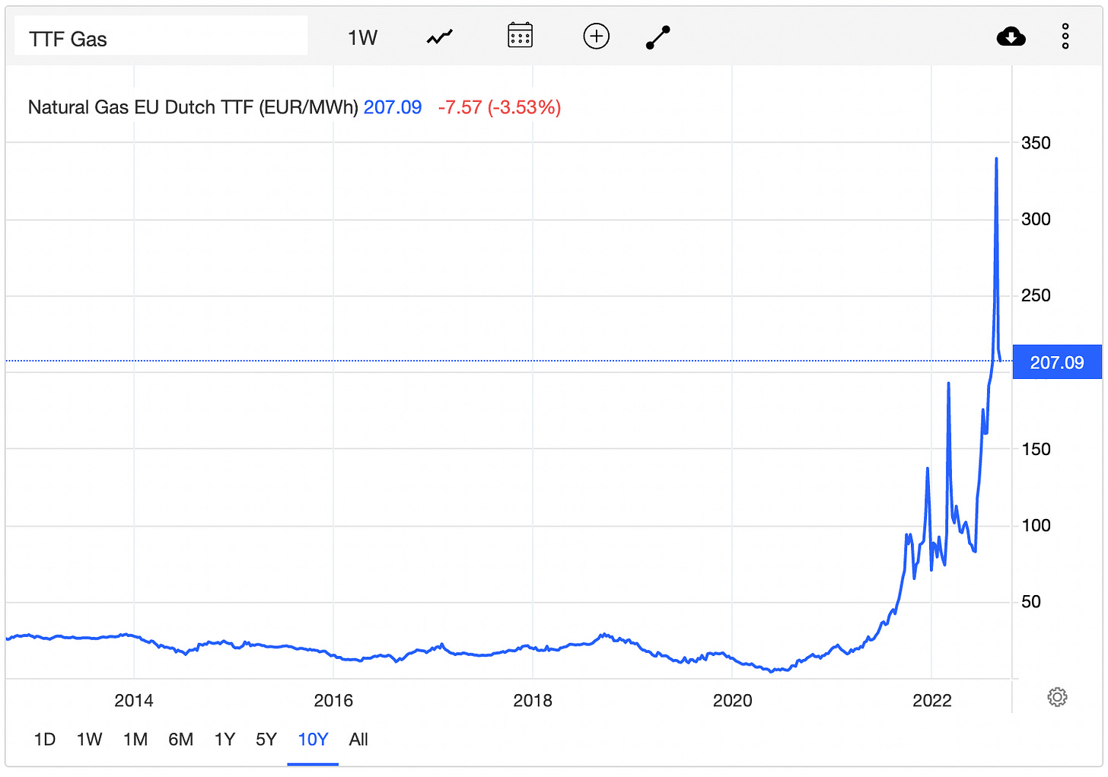The height and width of the screenshot is (777, 1108).
Task: Select the All time range
Action: [358, 740]
